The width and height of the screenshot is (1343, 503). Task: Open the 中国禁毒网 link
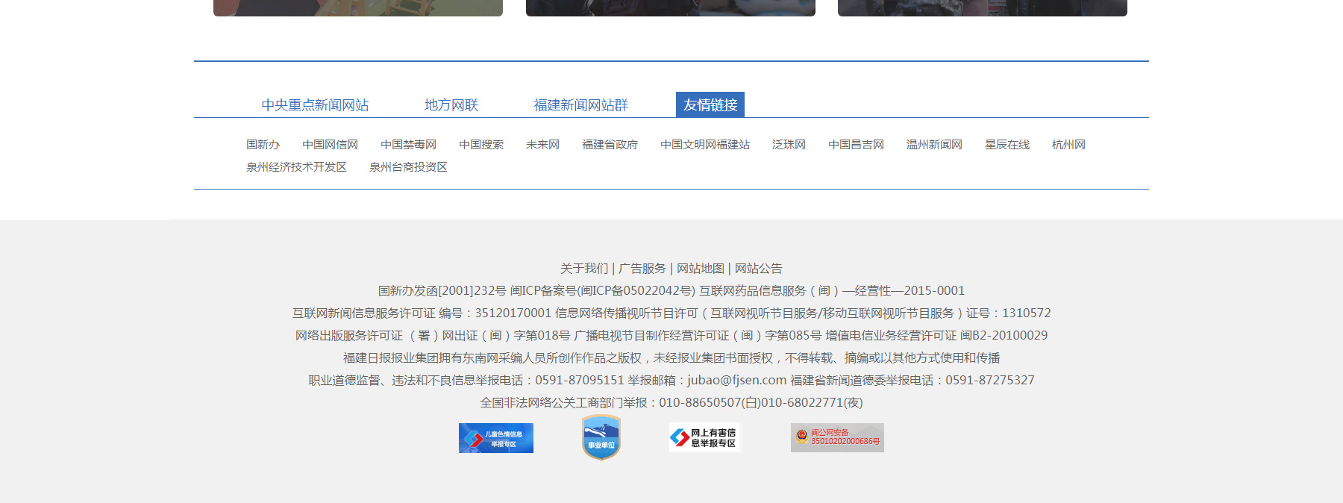coord(408,145)
